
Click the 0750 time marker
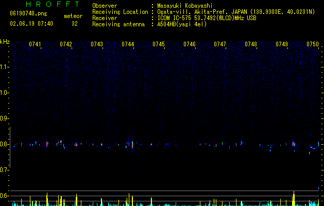(x=313, y=44)
